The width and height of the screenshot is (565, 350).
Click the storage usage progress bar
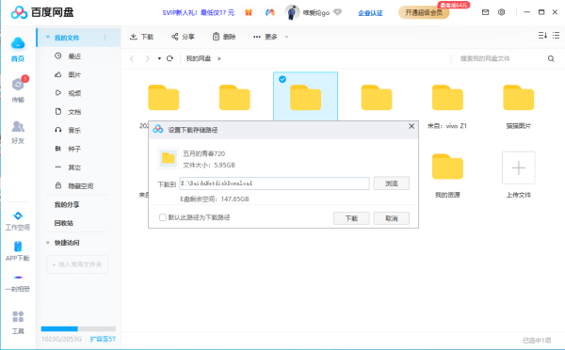point(78,328)
